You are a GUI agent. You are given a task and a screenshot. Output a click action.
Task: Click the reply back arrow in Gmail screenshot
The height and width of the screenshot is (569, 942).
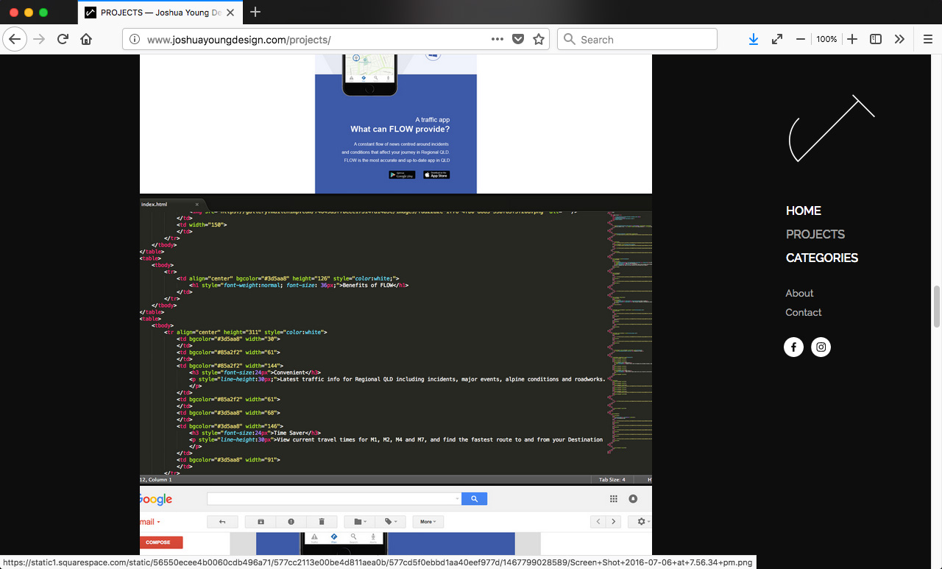(222, 522)
